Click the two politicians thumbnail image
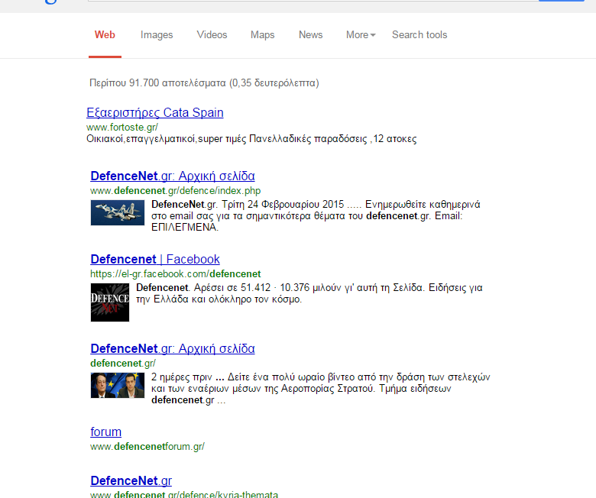Viewport: 596px width, 498px height. tap(118, 385)
